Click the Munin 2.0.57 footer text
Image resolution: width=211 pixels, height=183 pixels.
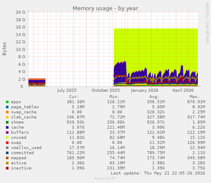point(105,178)
